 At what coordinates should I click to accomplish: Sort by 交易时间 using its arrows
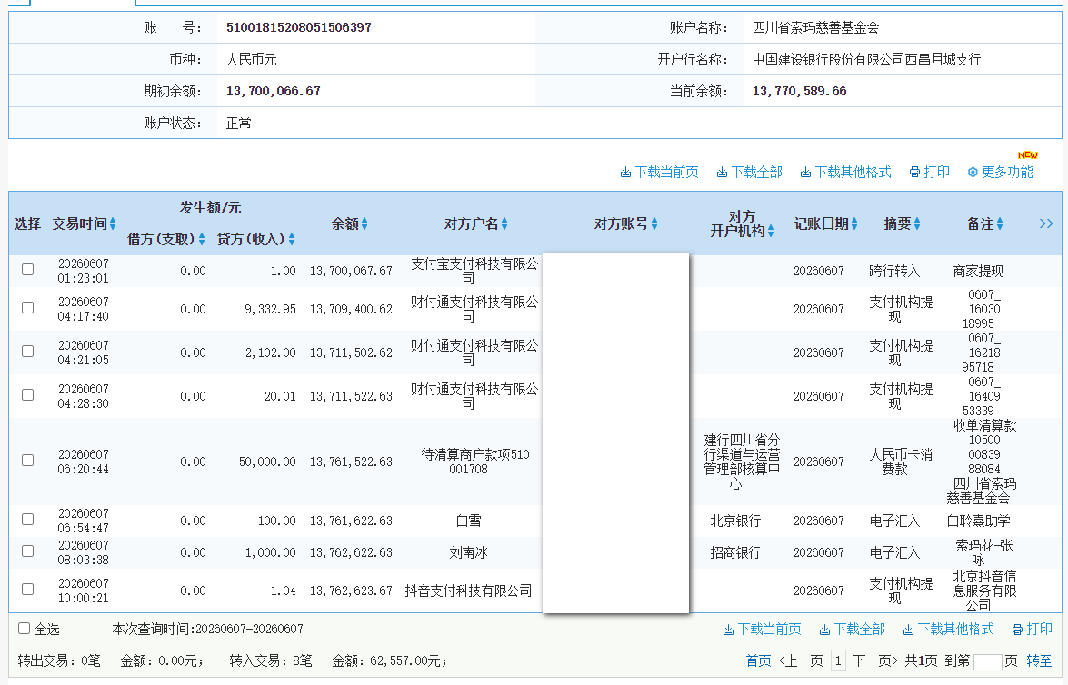pos(113,223)
